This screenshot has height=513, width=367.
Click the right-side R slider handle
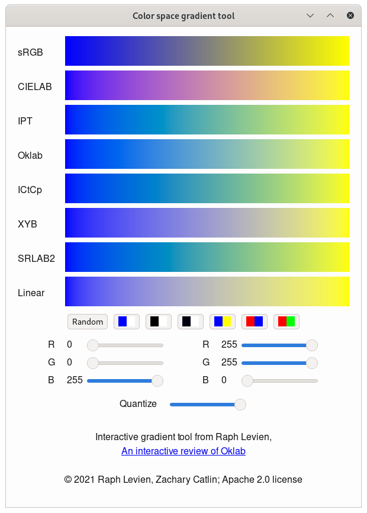tap(312, 345)
